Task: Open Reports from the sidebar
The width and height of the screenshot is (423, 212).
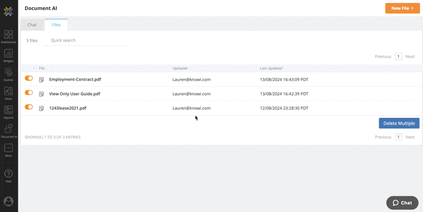Action: coord(8,111)
